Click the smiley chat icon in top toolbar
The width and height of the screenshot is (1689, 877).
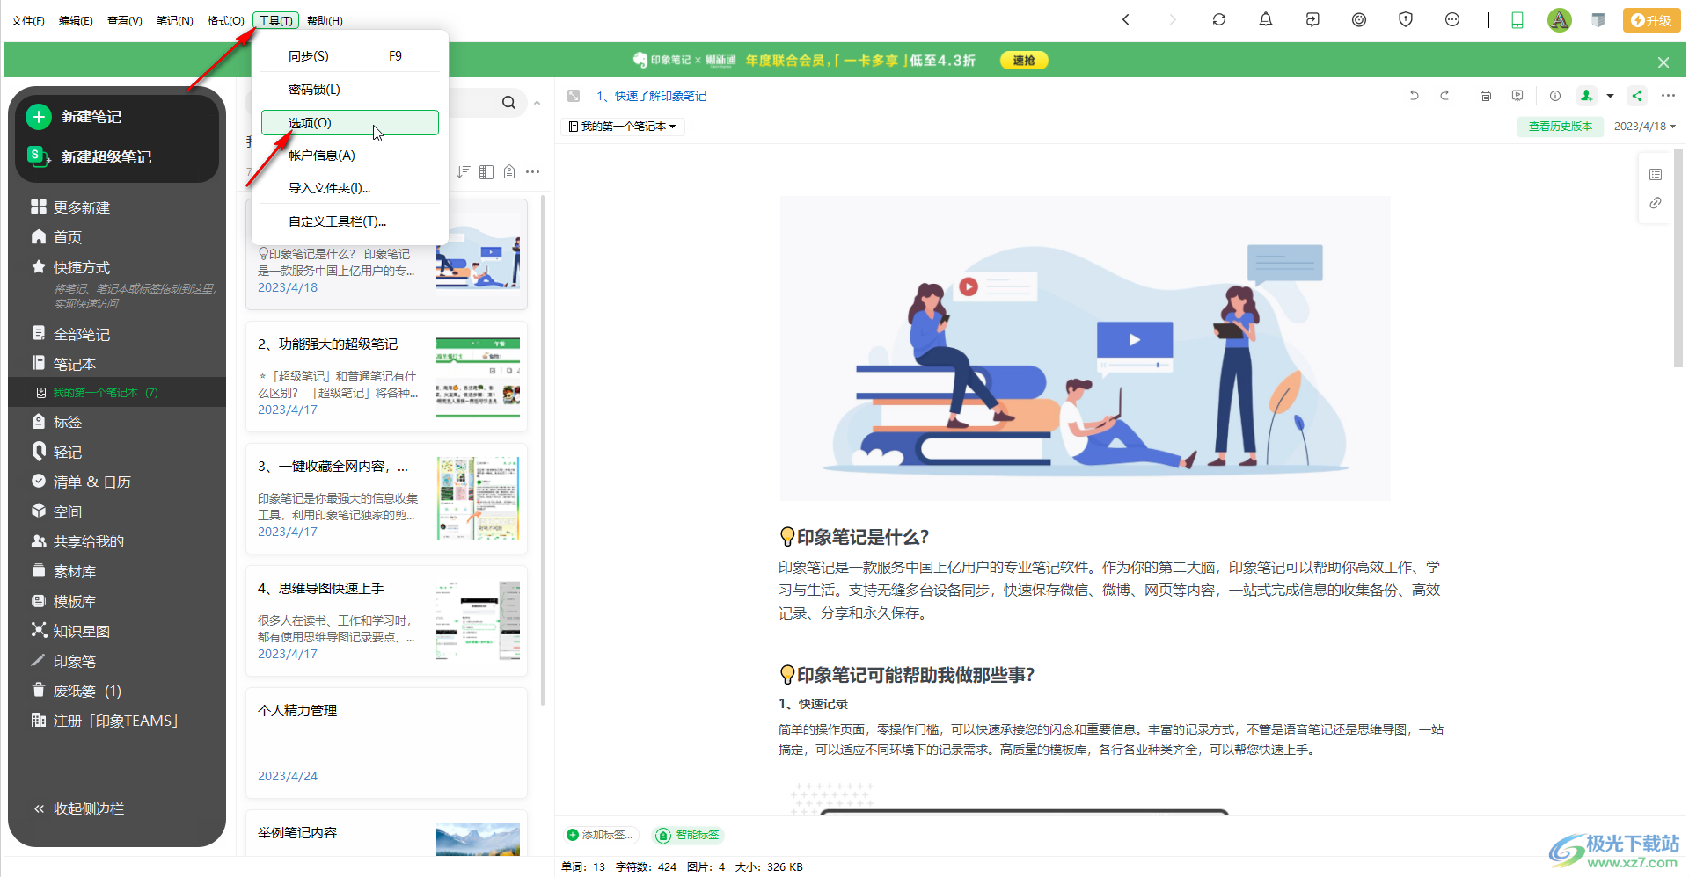(1452, 19)
